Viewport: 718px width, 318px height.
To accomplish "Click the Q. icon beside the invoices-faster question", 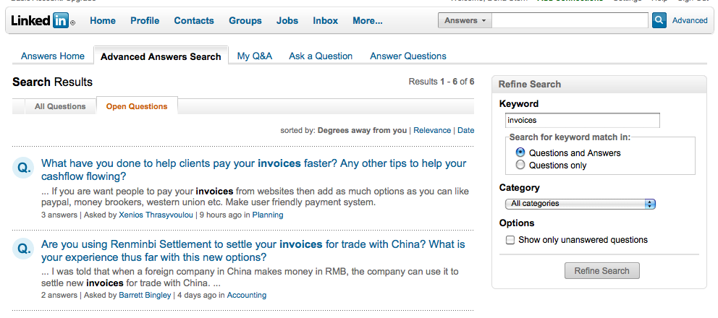I will tap(24, 168).
